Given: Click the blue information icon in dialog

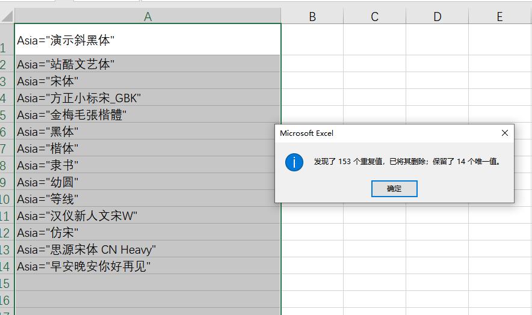Looking at the screenshot, I should point(294,162).
